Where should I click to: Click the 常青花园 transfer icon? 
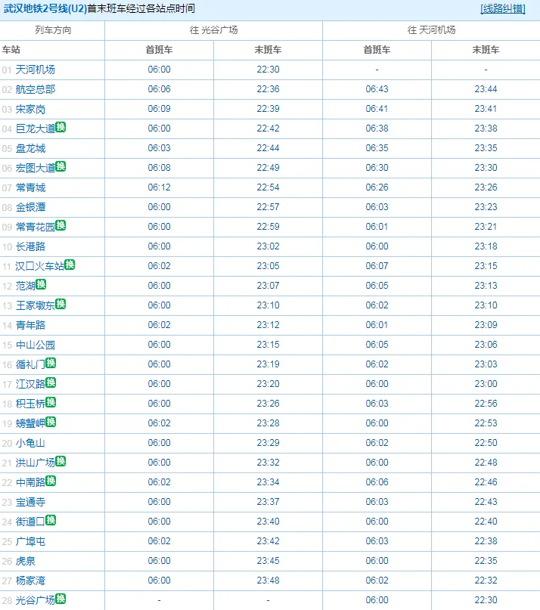point(61,225)
